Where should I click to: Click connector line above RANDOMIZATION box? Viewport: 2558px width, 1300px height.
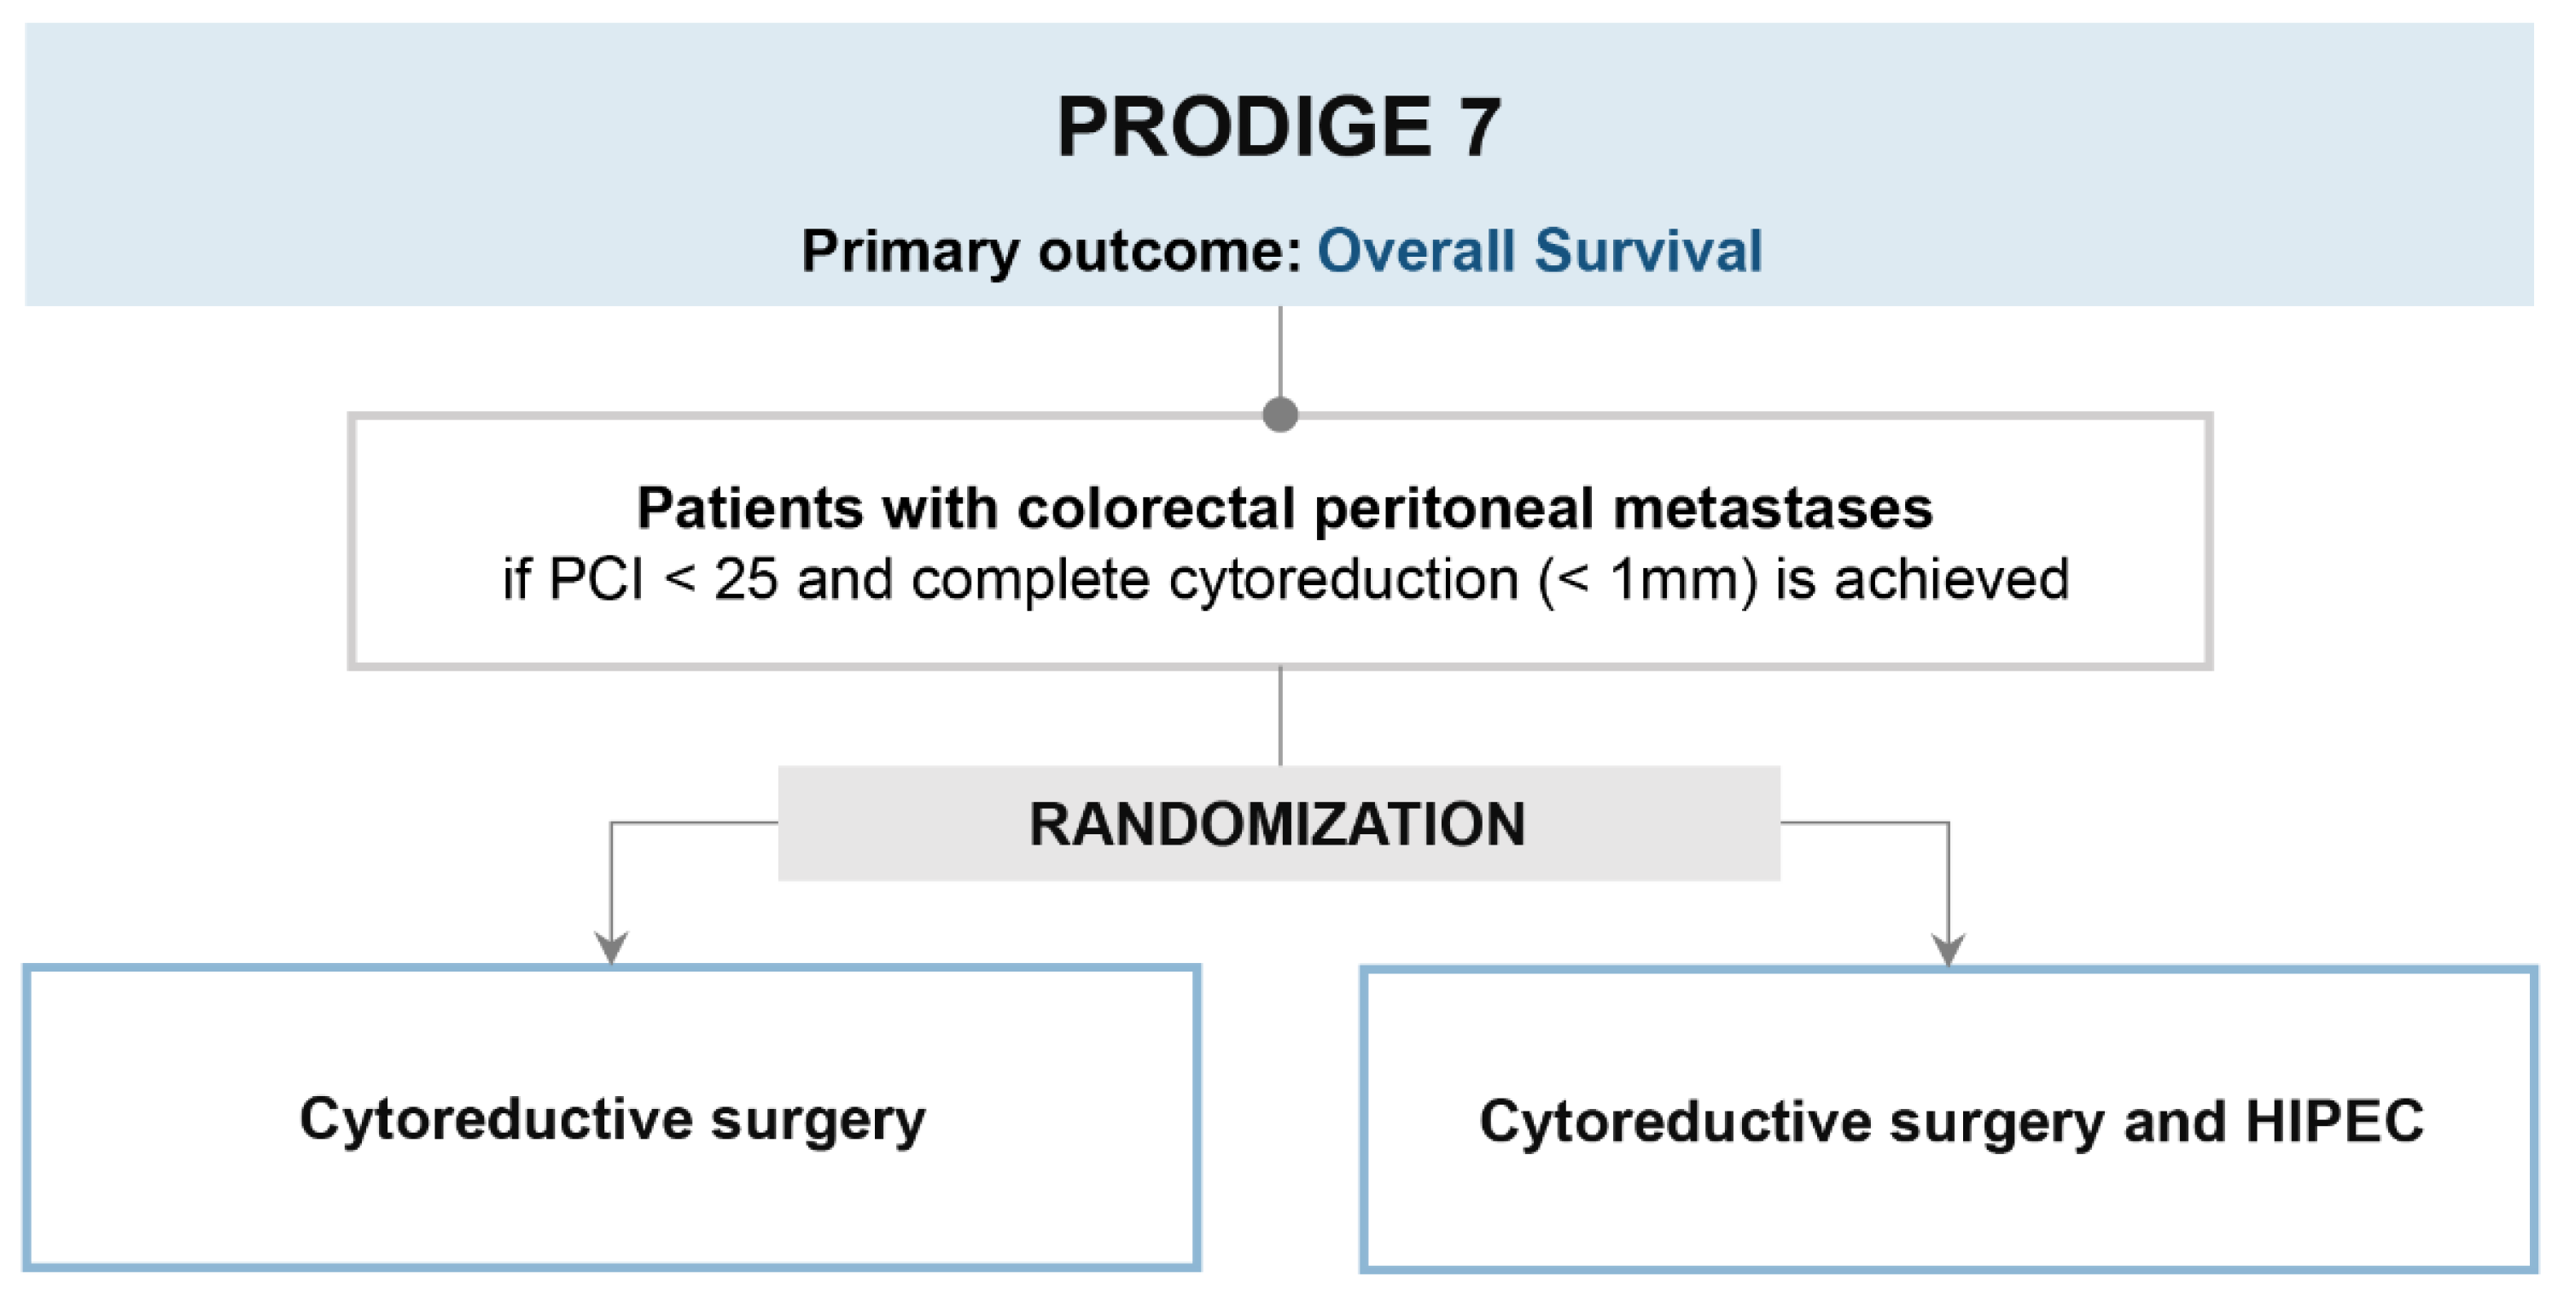pos(1280,715)
